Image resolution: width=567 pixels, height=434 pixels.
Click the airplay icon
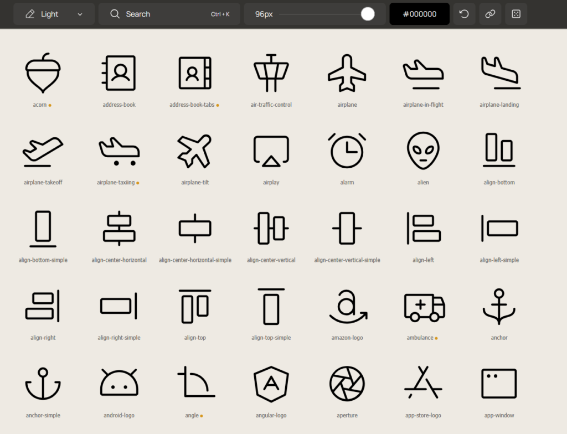pyautogui.click(x=271, y=151)
